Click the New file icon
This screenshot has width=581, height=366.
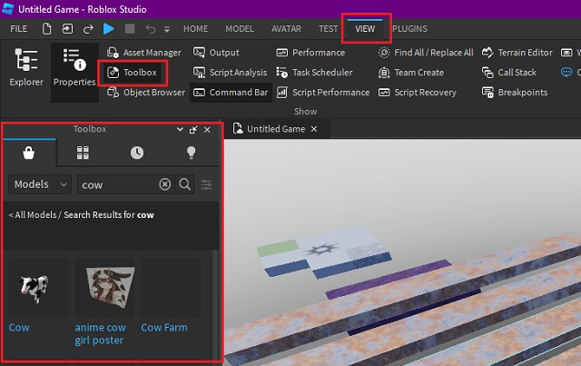coord(46,28)
